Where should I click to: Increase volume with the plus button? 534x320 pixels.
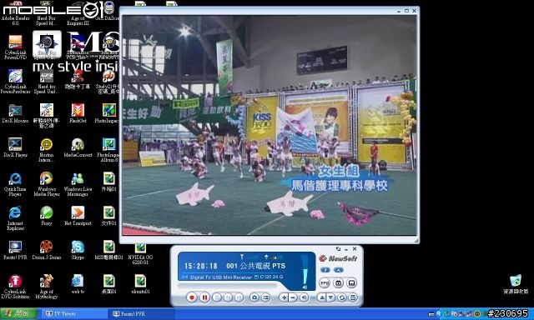tap(284, 297)
